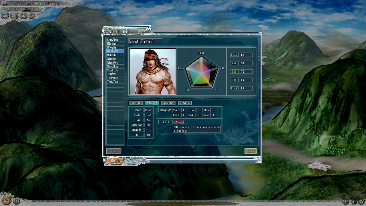Image resolution: width=366 pixels, height=206 pixels.
Task: Click the character portrait image
Action: [153, 72]
